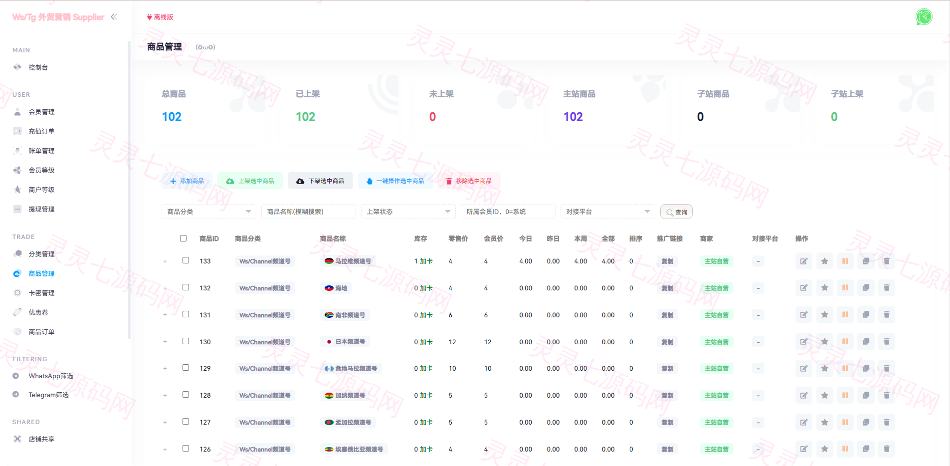Focus the 商品名称(模糊搜索) input field
950x466 pixels.
(x=309, y=212)
